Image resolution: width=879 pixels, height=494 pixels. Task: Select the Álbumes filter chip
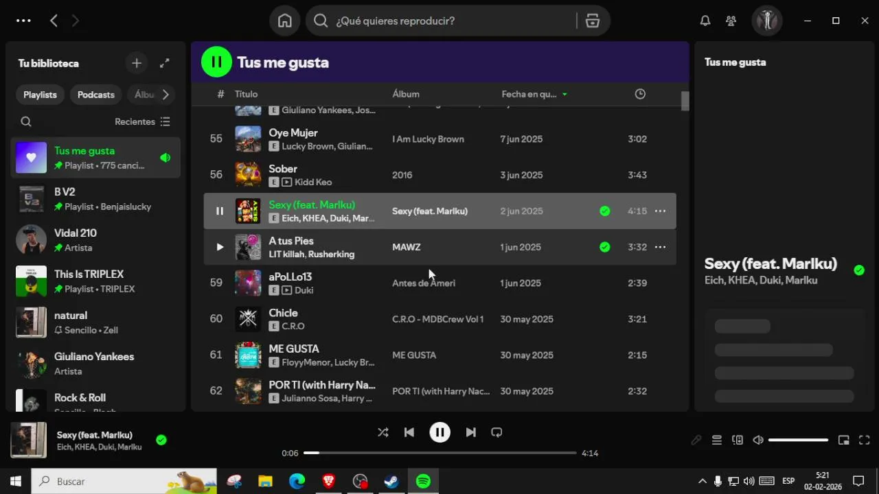pyautogui.click(x=144, y=95)
